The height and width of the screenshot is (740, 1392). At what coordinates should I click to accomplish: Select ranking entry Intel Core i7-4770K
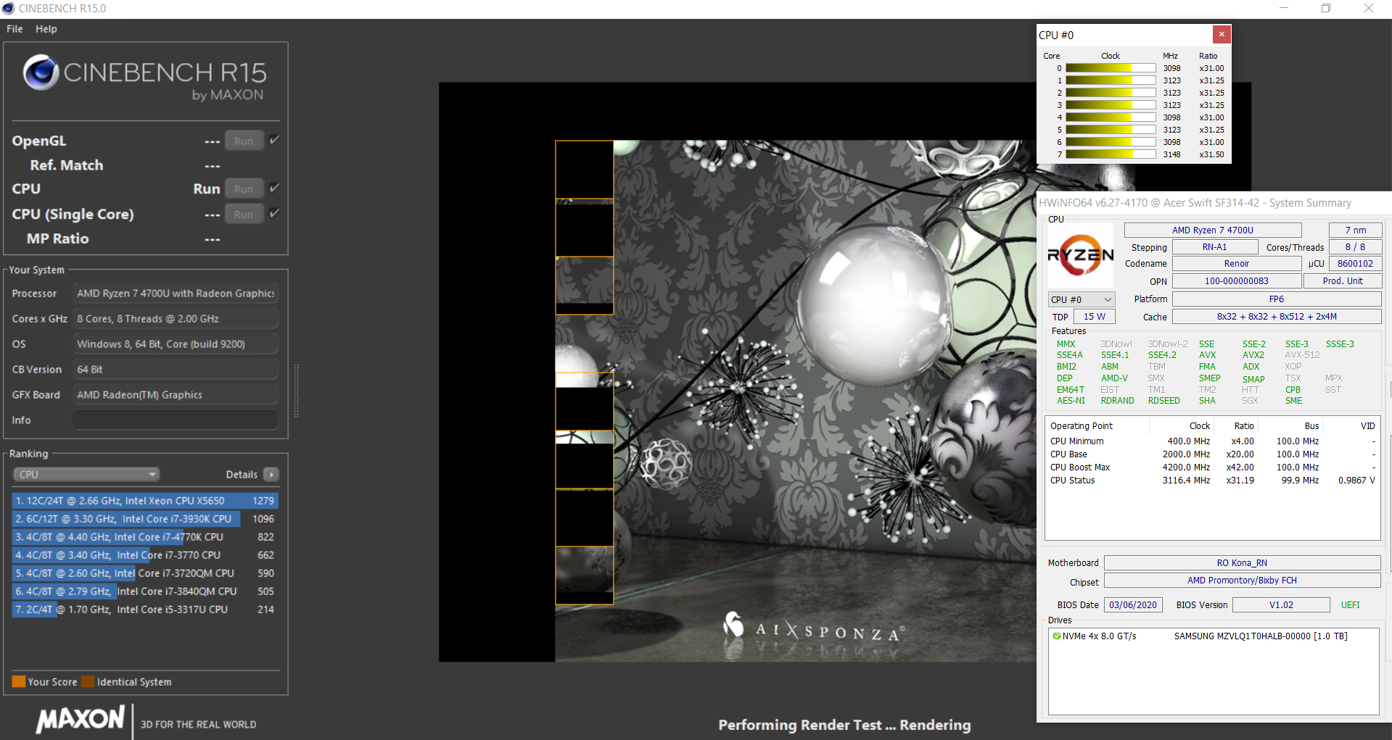point(145,537)
